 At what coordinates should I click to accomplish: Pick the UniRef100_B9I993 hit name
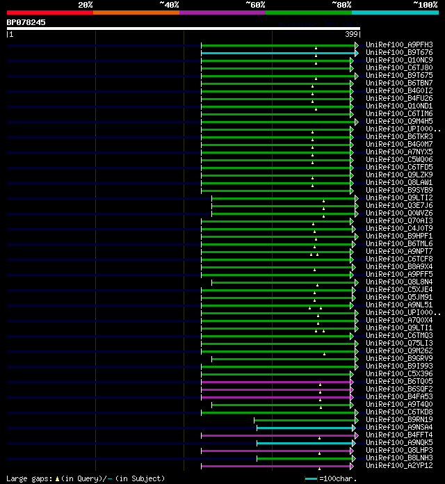click(399, 366)
